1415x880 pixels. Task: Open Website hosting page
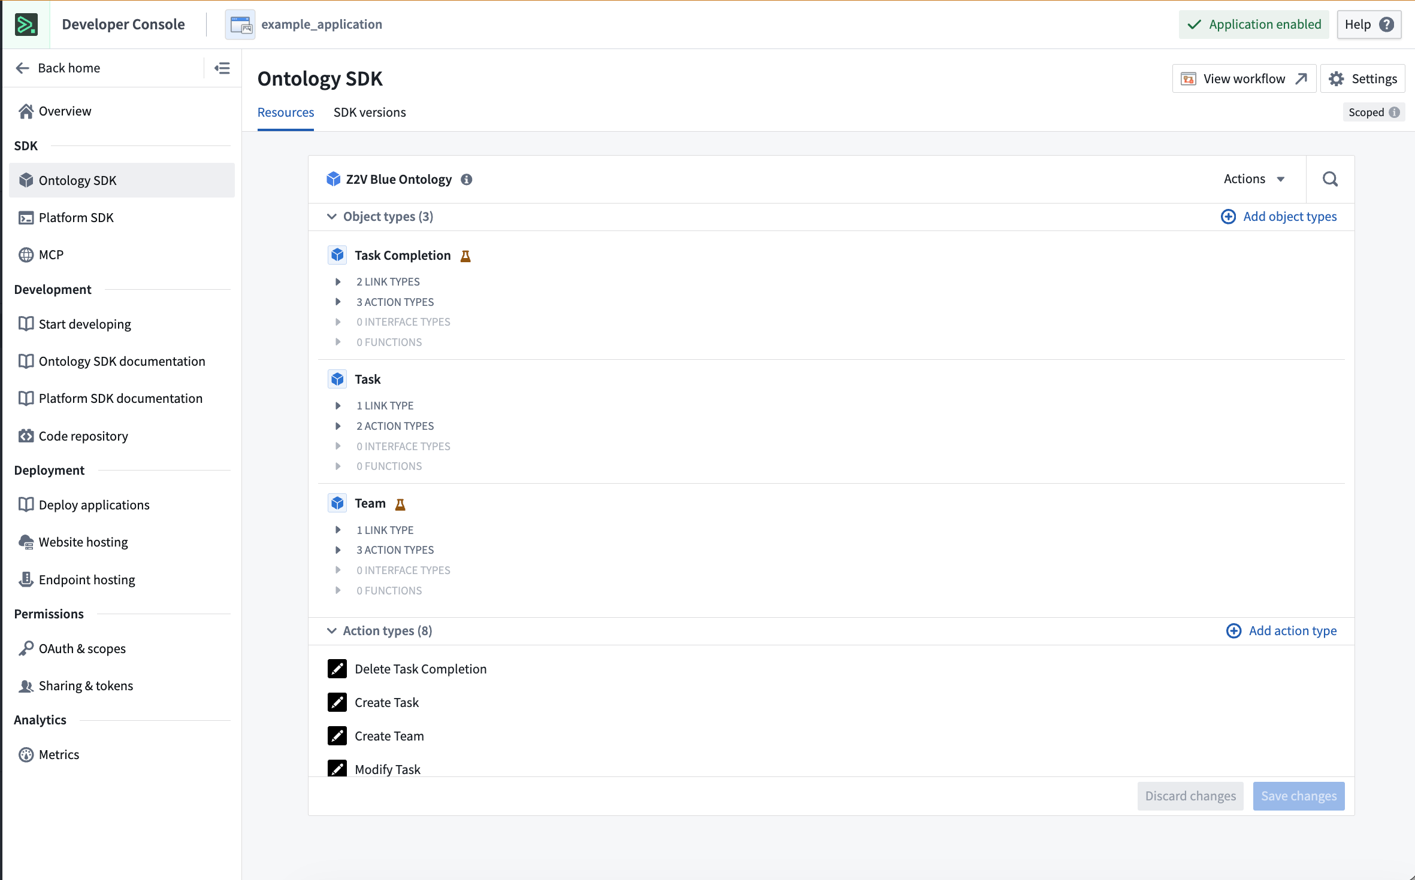[x=122, y=542]
